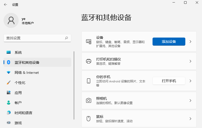Click the 个性化 paintbrush icon

[x=9, y=83]
